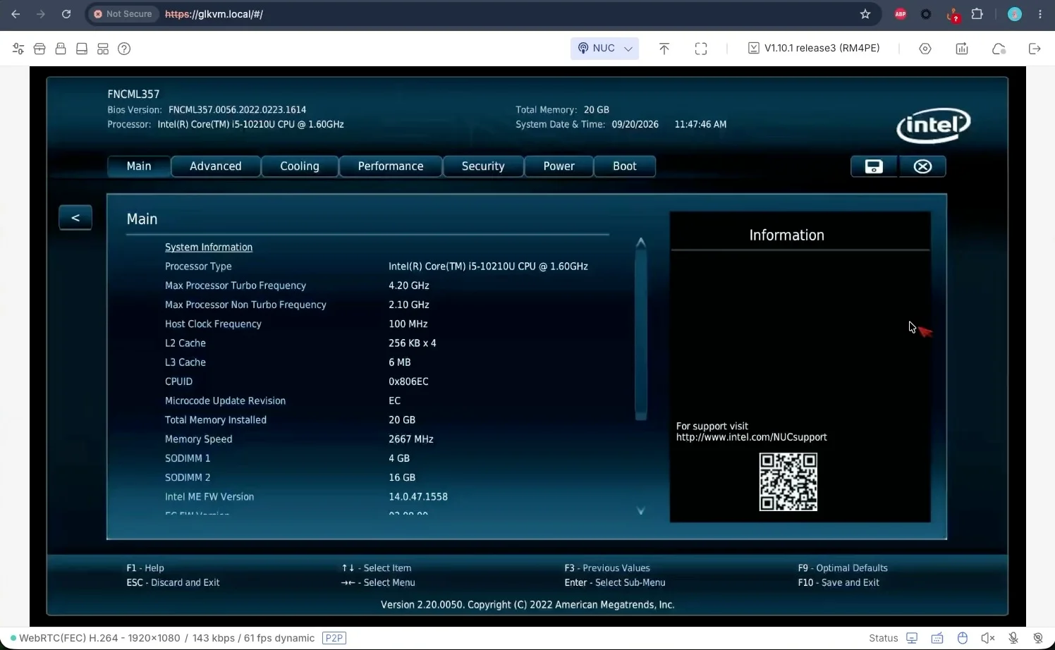Select the Main BIOS tab
This screenshot has height=650, width=1055.
click(x=139, y=166)
